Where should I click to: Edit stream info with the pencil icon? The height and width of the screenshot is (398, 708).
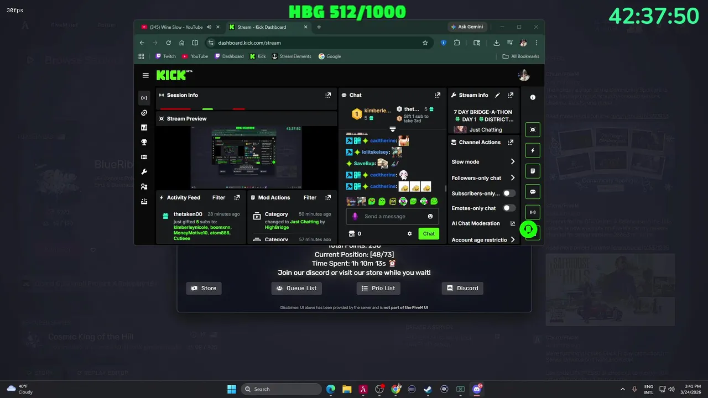point(497,95)
